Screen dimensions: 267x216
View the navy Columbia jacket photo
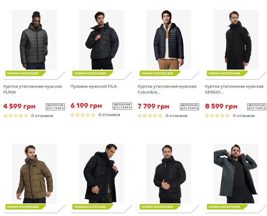pyautogui.click(x=169, y=40)
